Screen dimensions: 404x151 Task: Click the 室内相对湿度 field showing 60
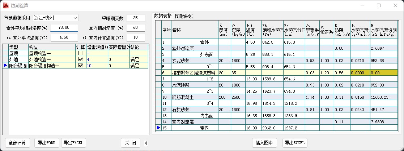point(135,28)
